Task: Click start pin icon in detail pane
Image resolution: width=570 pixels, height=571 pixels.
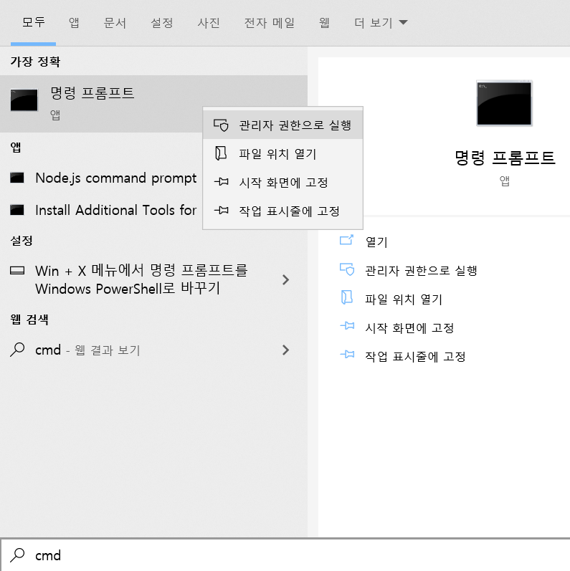Action: [347, 325]
